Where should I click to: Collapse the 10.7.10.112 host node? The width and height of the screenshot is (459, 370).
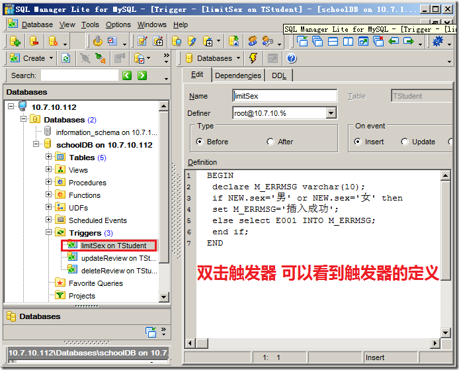click(11, 107)
